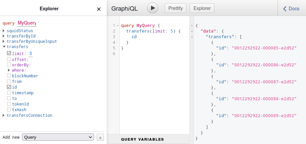Enable the orderBy argument checkbox

coord(9,64)
